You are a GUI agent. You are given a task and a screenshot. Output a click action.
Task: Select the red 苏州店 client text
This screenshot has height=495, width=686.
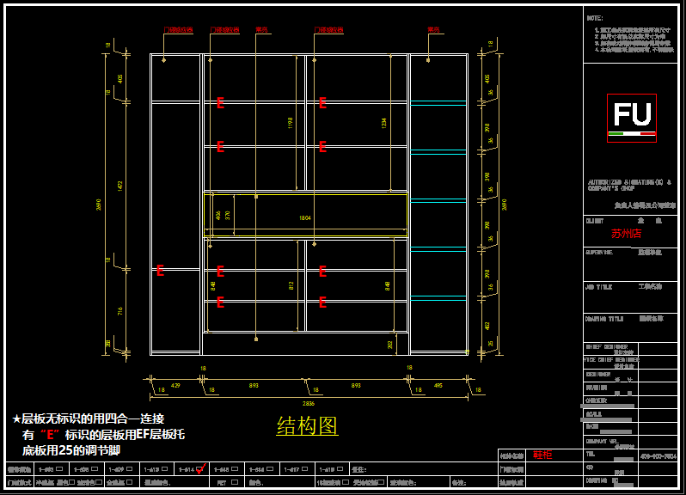coord(626,234)
